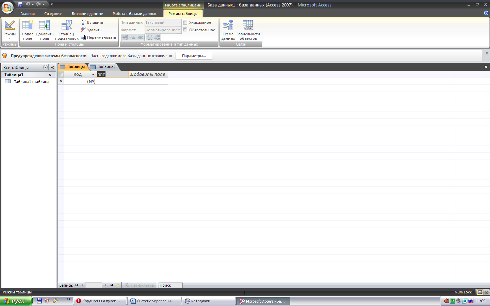This screenshot has height=306, width=490.
Task: Click Вставить to insert a column
Action: click(92, 22)
